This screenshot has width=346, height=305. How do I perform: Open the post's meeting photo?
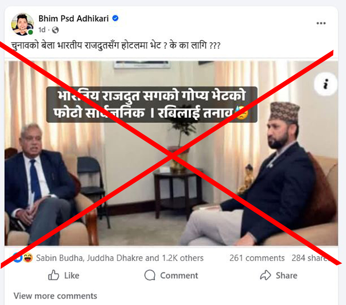tap(171, 153)
